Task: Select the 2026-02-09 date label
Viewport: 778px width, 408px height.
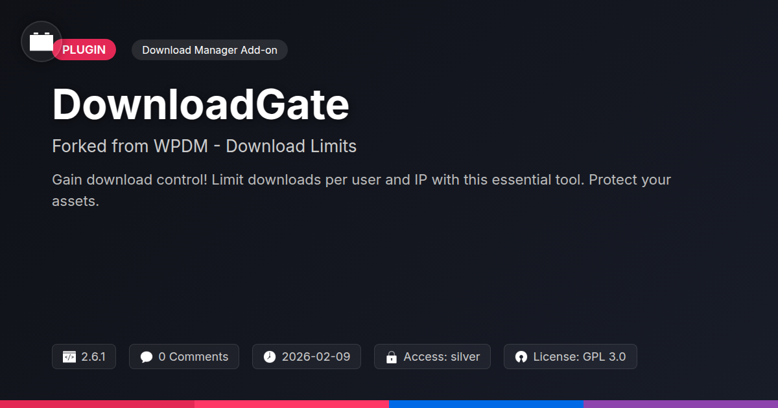Action: (x=316, y=357)
